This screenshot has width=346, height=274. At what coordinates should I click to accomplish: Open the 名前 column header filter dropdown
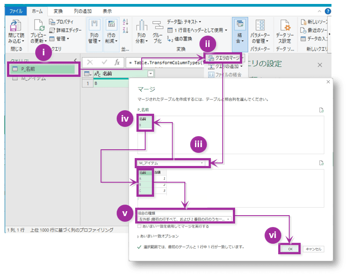[x=151, y=74]
